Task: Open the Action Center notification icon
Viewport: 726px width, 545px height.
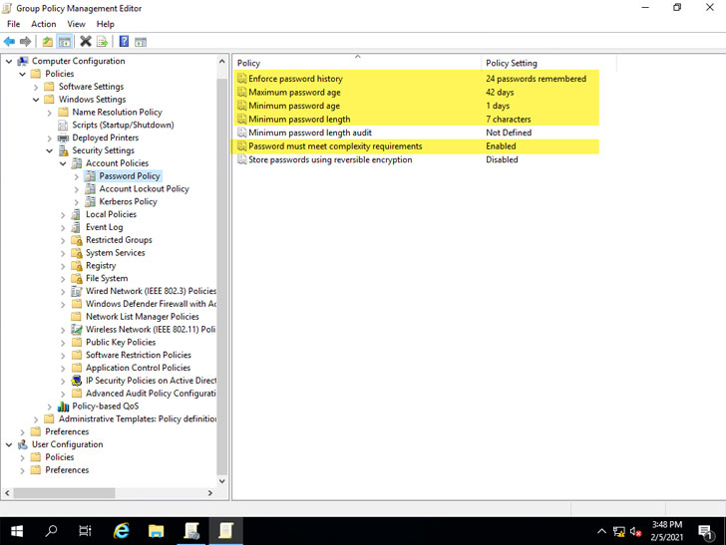Action: click(x=705, y=532)
